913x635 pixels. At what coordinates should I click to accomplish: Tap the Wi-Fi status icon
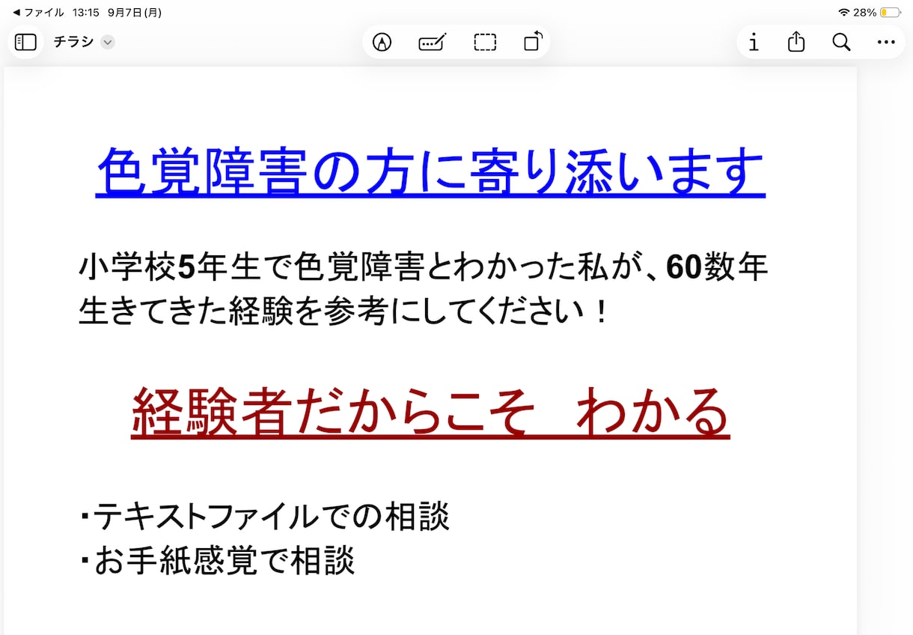pos(844,13)
